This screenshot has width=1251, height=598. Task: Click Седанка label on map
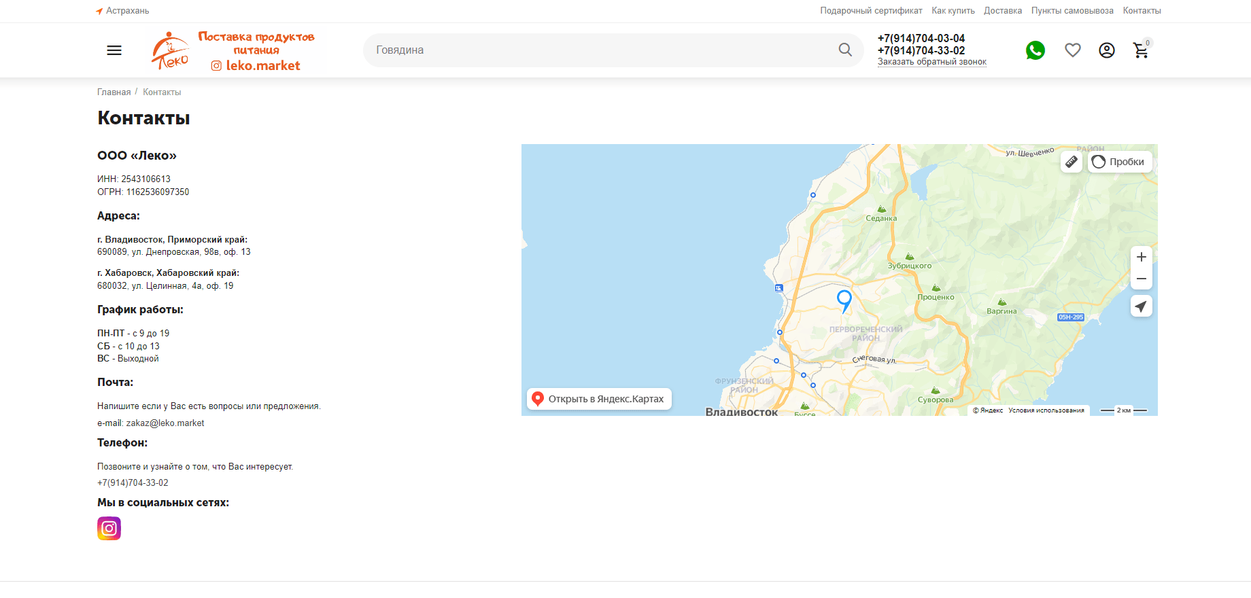tap(881, 218)
